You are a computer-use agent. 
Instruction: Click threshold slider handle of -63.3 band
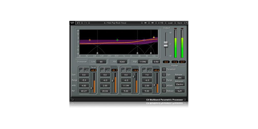[x=92, y=88]
